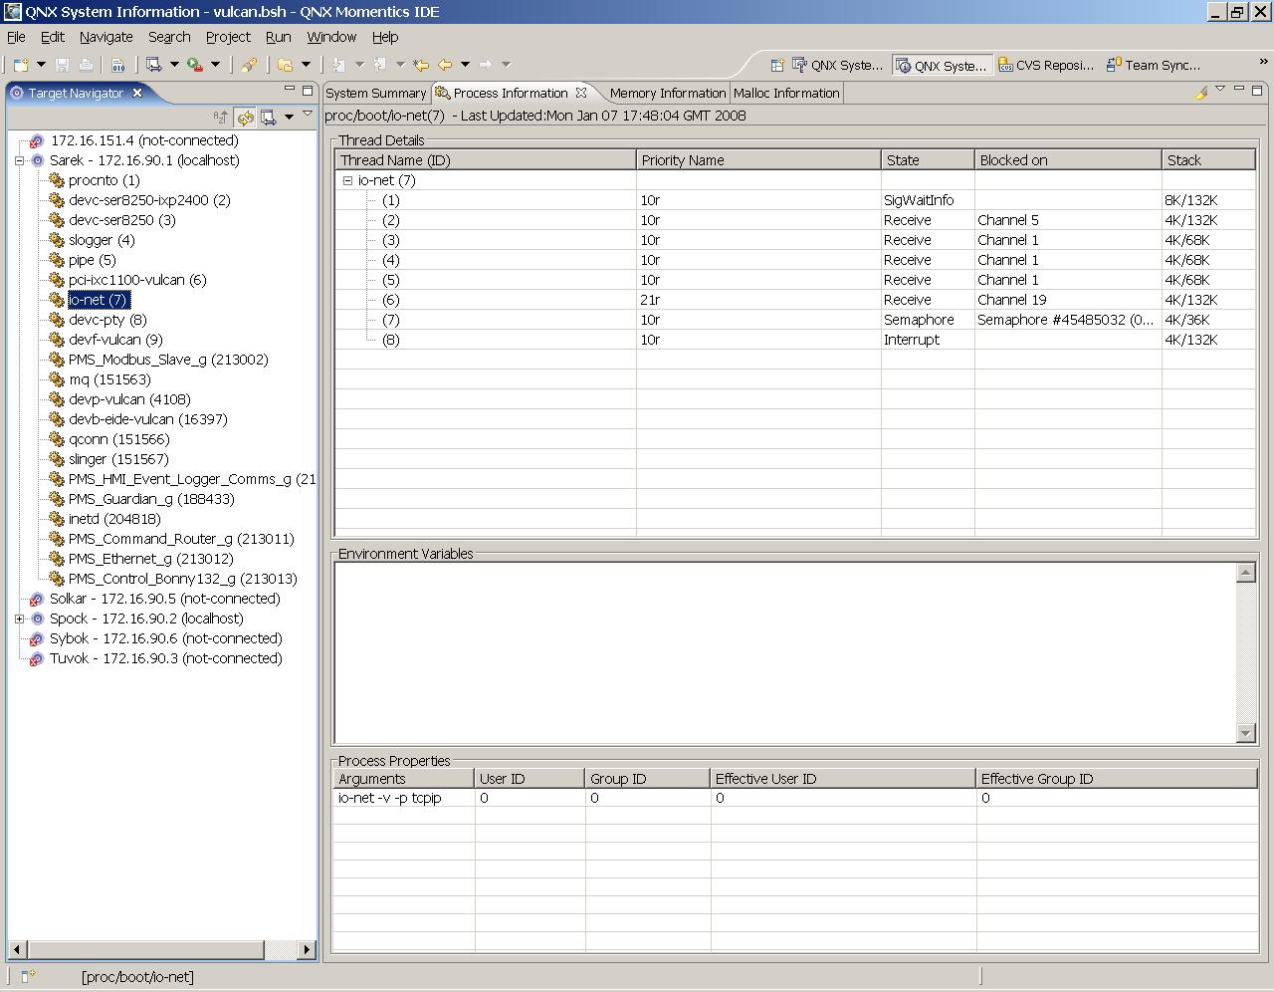Screen dimensions: 1274x992
Task: Select the Tuvok not-connected target
Action: (x=166, y=658)
